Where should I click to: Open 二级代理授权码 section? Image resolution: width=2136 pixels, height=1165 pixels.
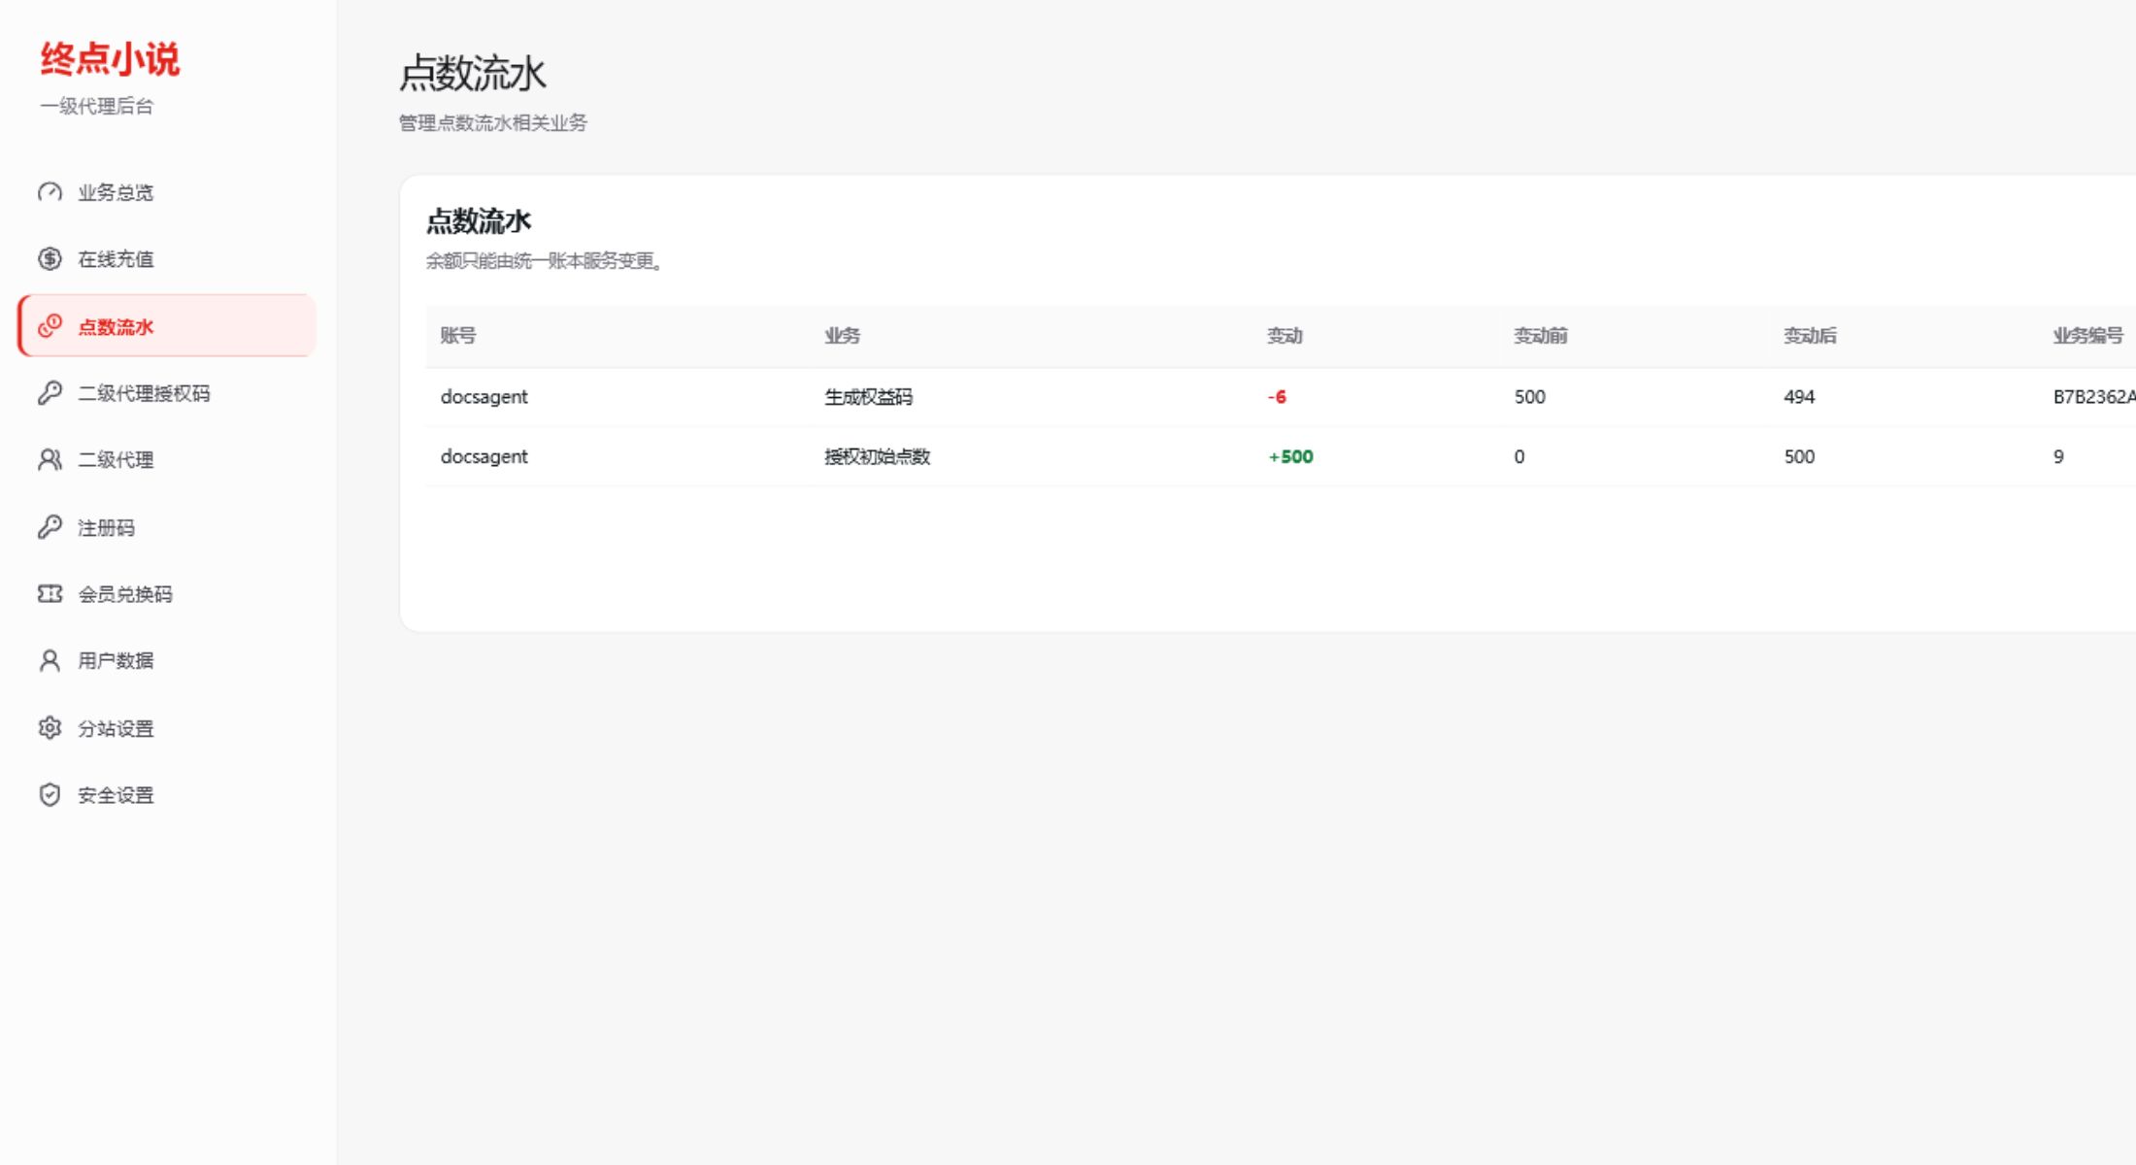(167, 393)
